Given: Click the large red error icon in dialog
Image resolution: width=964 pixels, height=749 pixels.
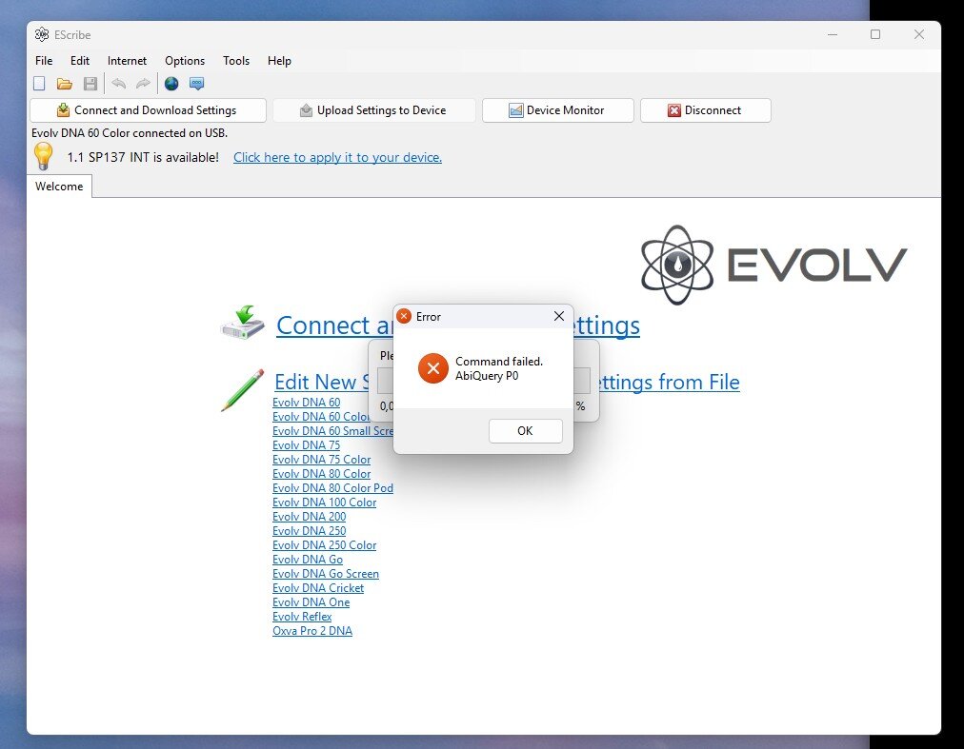Looking at the screenshot, I should 433,368.
